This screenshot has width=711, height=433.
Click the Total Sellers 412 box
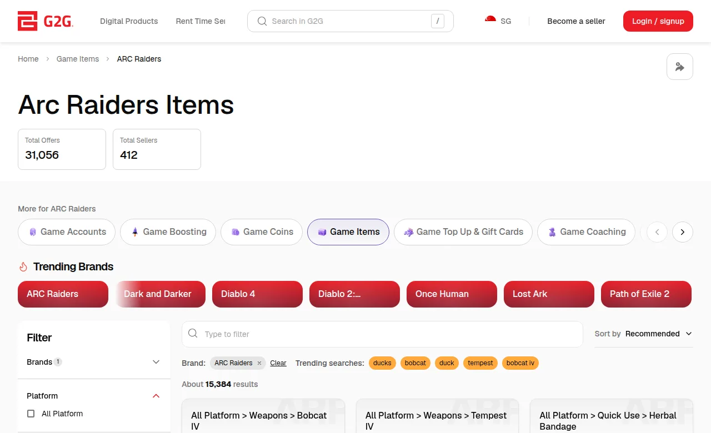(x=157, y=149)
